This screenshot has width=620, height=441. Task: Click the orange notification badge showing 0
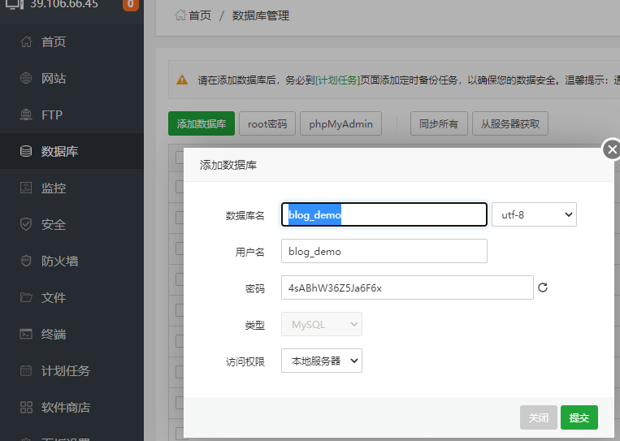click(x=131, y=4)
